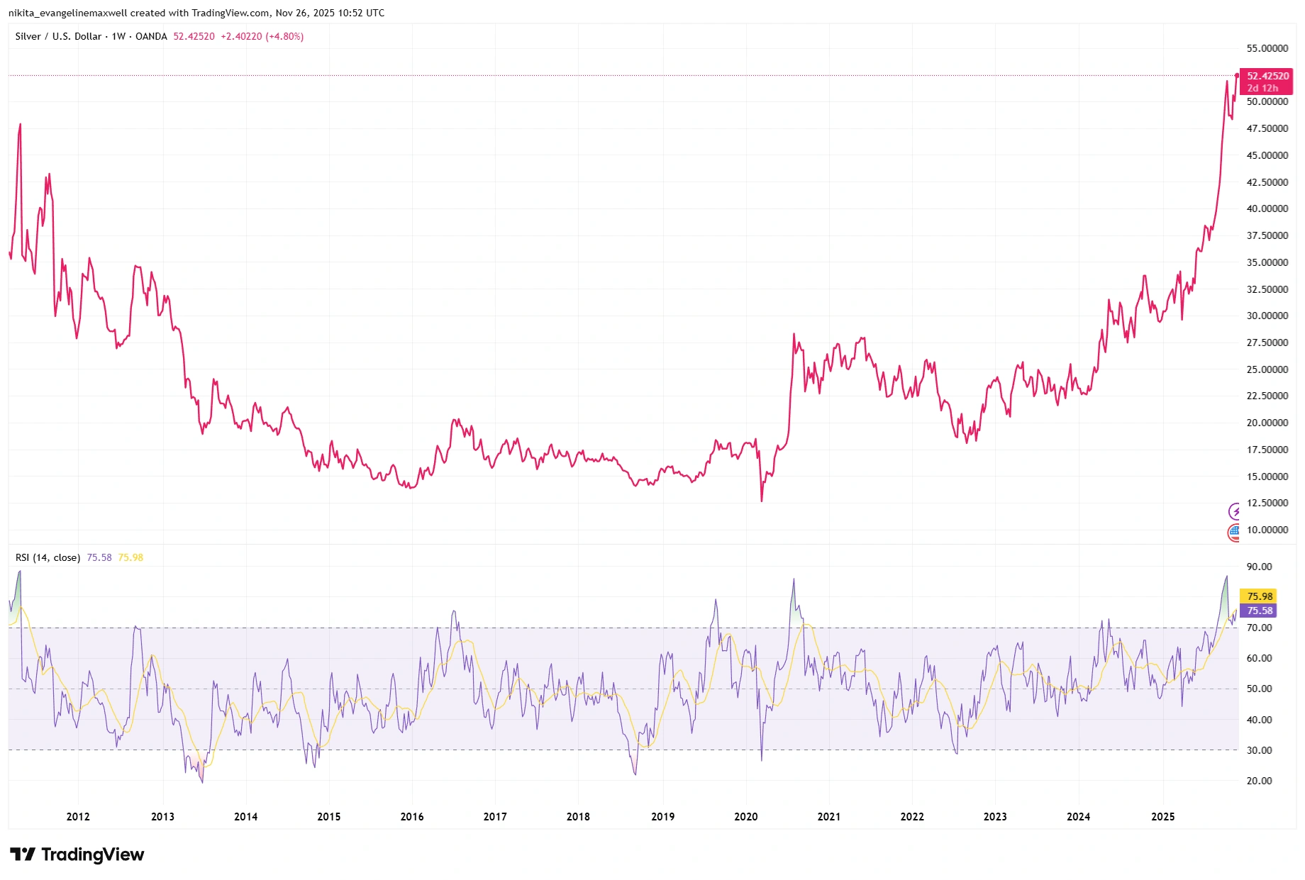Image resolution: width=1305 pixels, height=880 pixels.
Task: Click the 2020 label on the time axis
Action: point(745,817)
